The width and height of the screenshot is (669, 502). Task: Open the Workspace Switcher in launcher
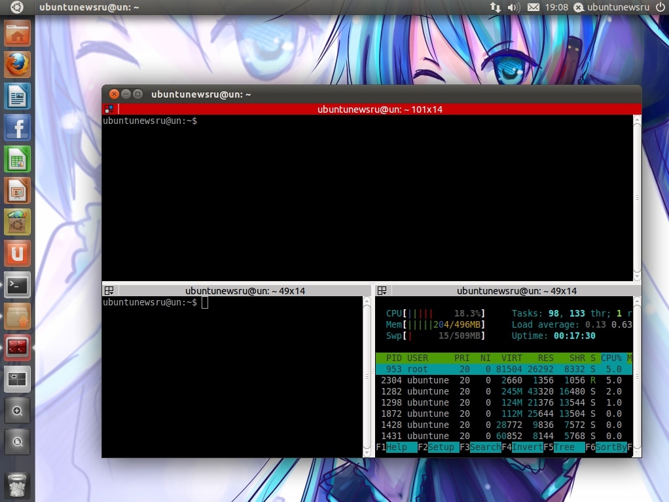[x=18, y=379]
